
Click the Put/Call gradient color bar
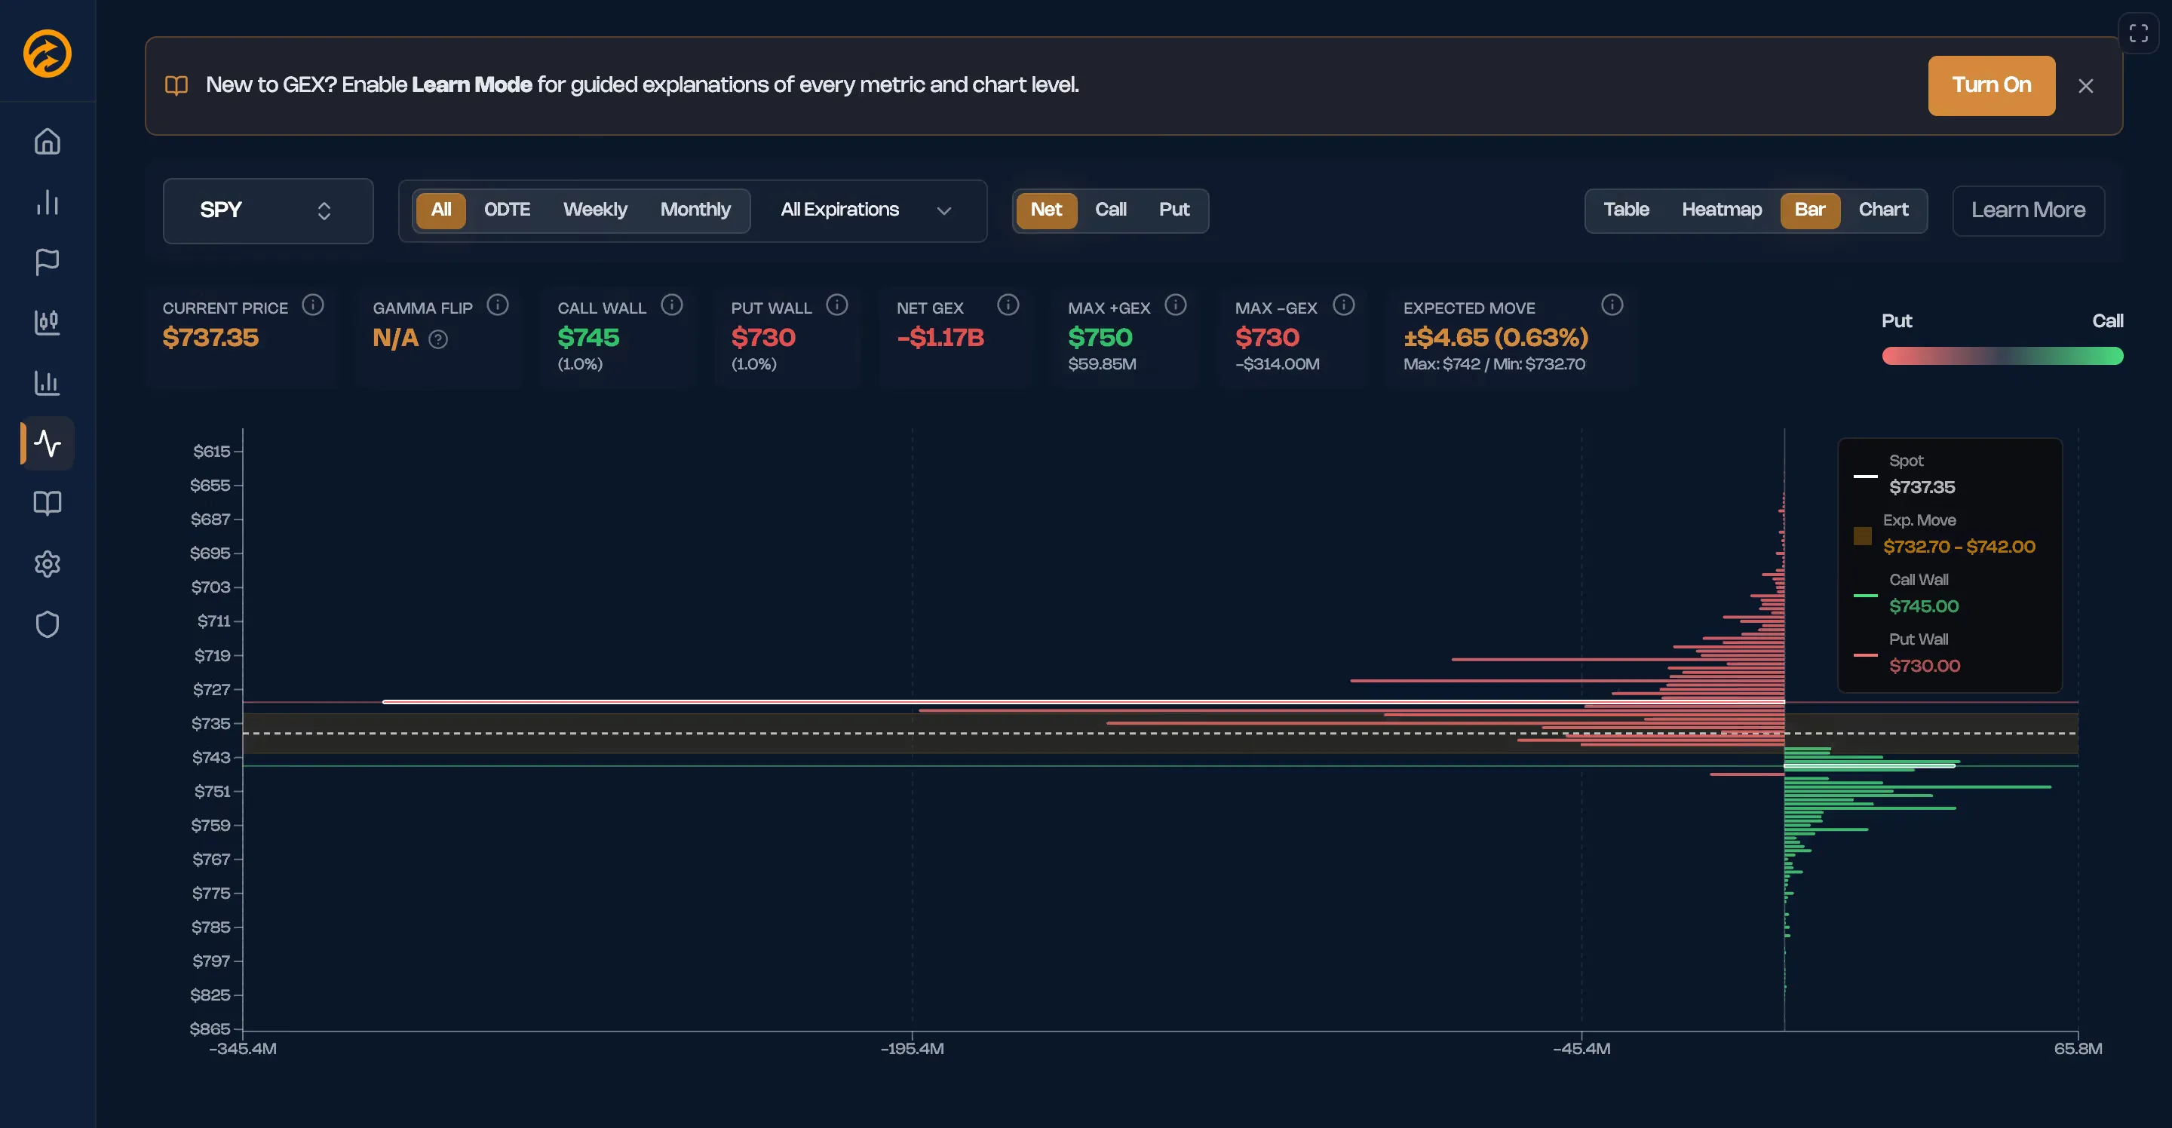click(x=2002, y=356)
